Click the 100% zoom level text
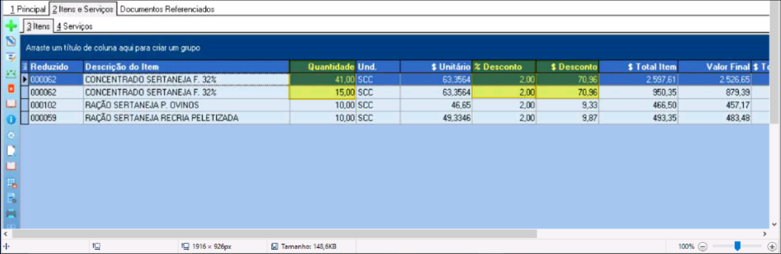 [x=686, y=246]
